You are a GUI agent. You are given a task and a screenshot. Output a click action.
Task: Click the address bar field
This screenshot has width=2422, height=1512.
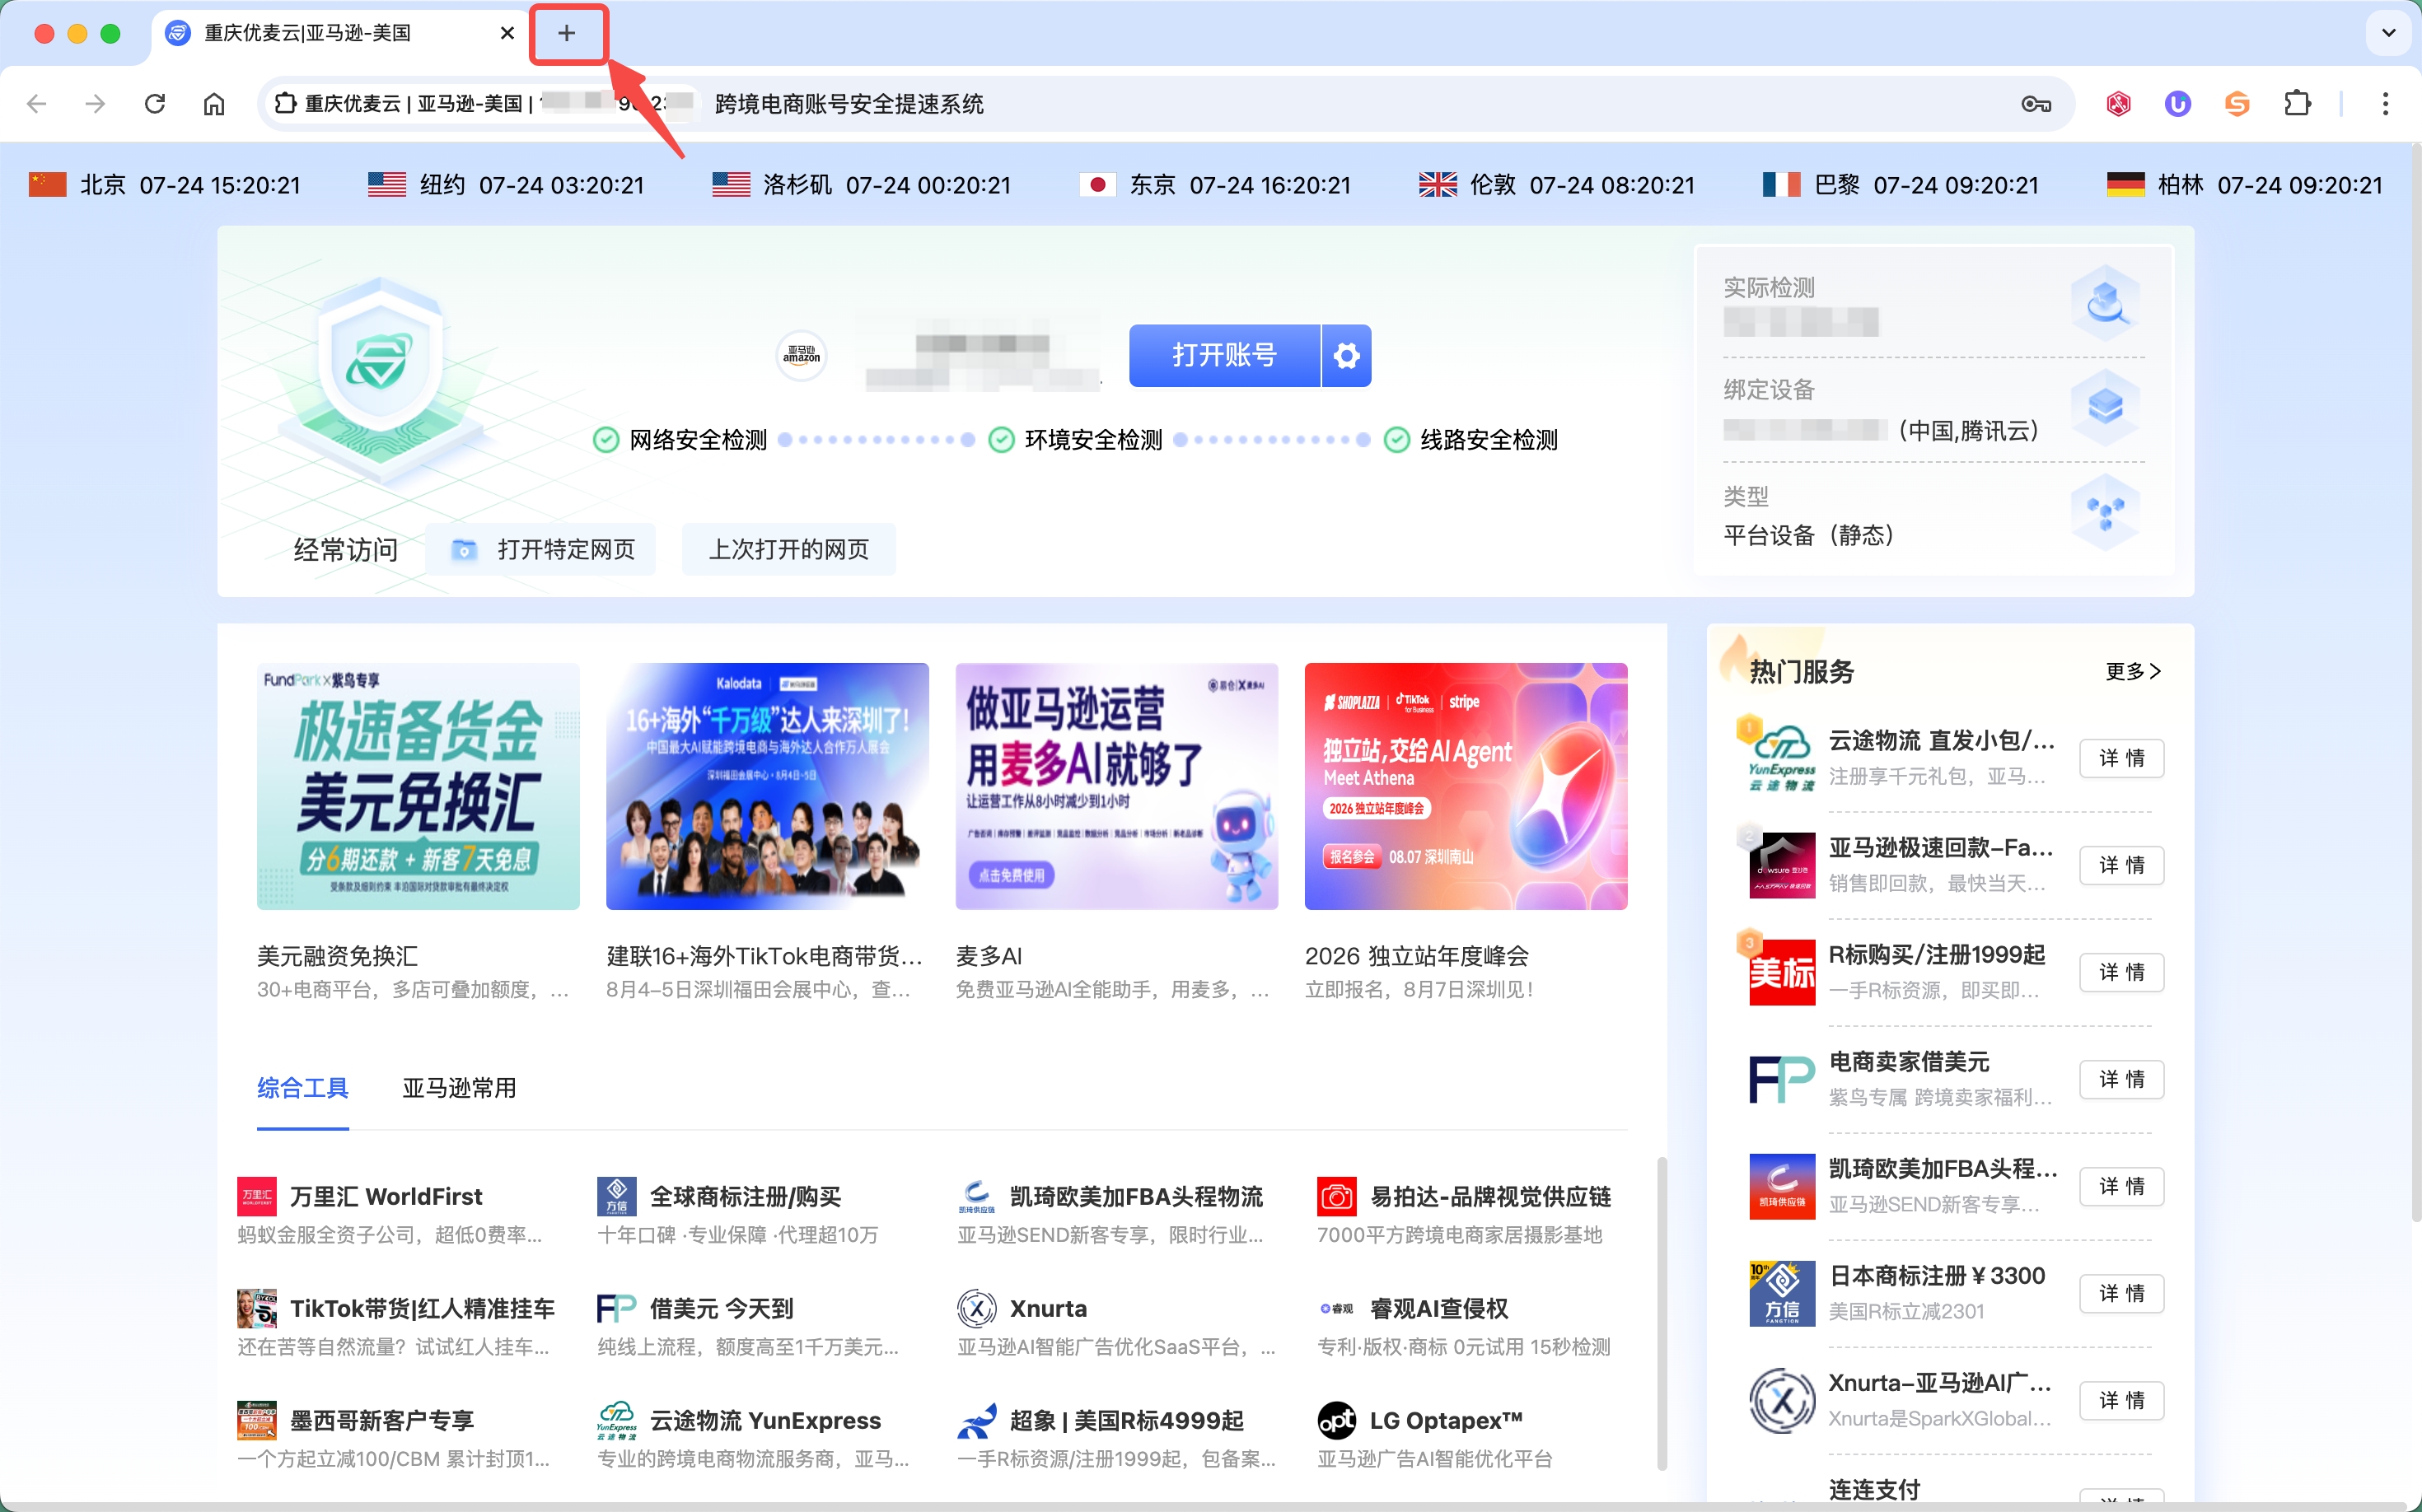coord(1166,104)
